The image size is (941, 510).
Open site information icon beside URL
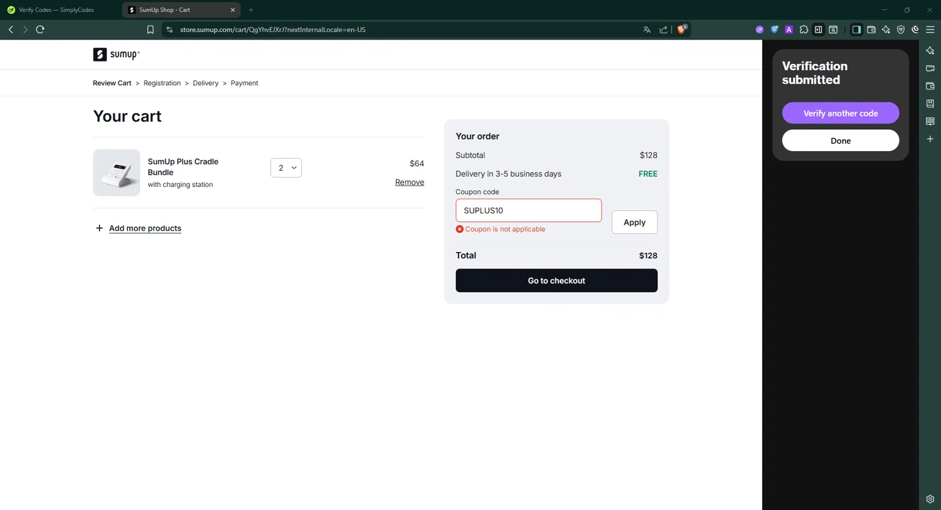click(169, 29)
